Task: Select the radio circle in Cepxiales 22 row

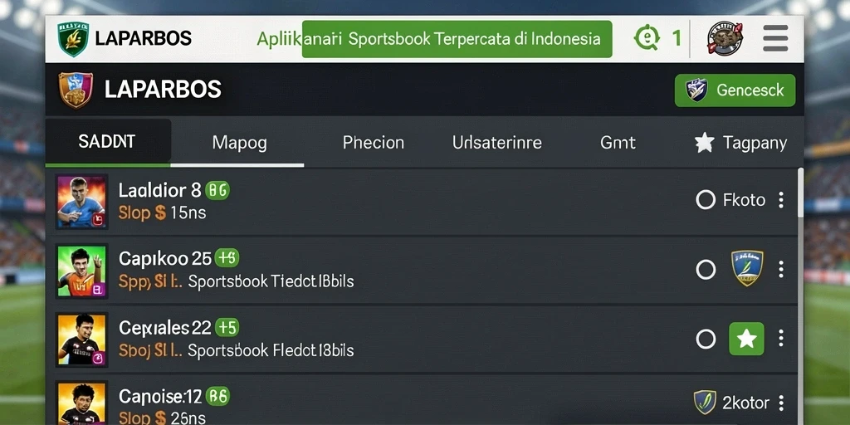Action: click(706, 340)
